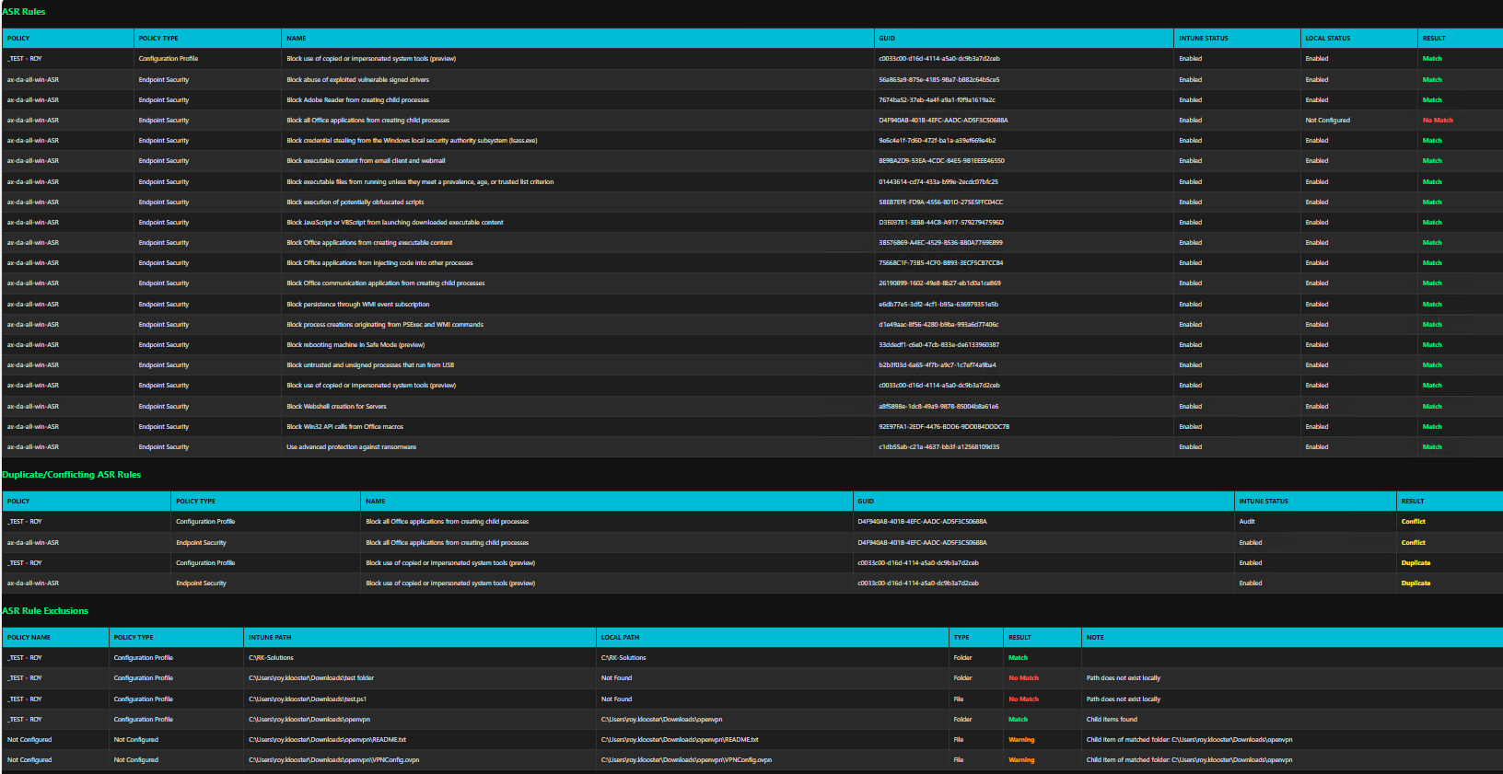Click Local Status column header in ASR Rules
The image size is (1503, 774).
1327,39
